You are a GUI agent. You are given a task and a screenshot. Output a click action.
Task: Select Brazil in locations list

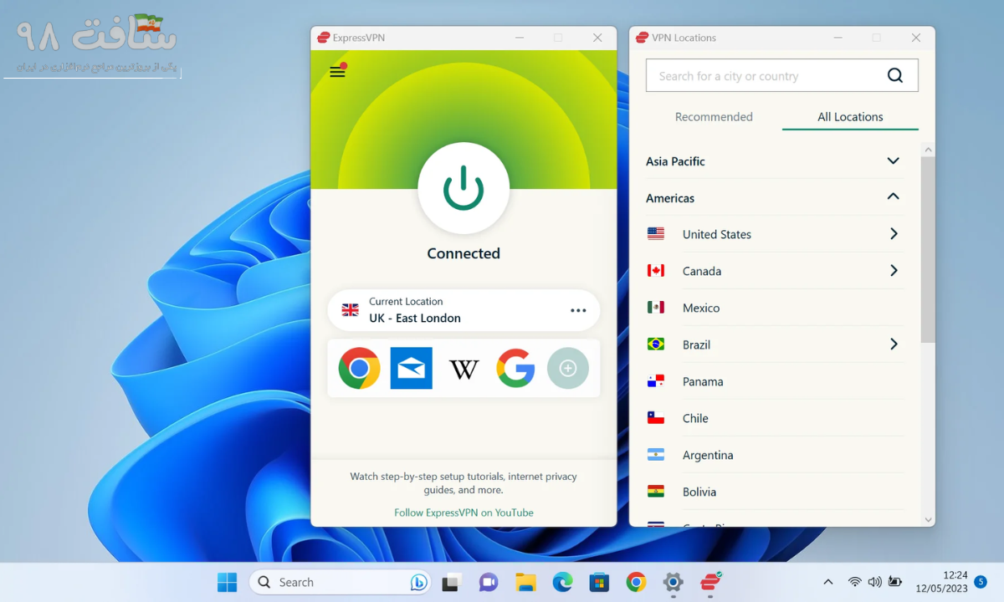pyautogui.click(x=775, y=344)
